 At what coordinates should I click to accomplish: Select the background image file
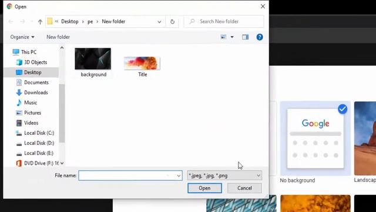(93, 63)
